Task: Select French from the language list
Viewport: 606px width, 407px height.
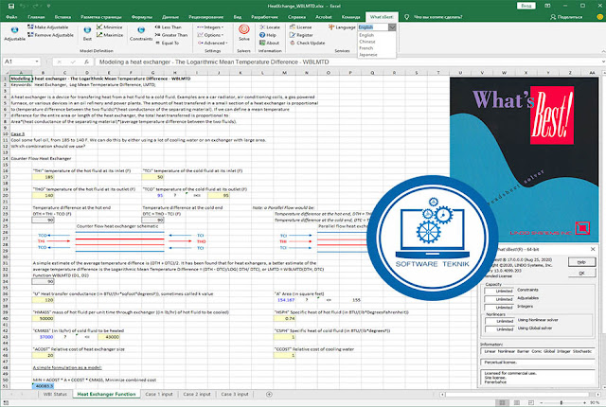Action: point(366,48)
